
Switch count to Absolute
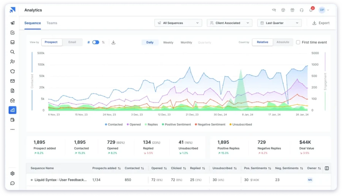click(283, 42)
